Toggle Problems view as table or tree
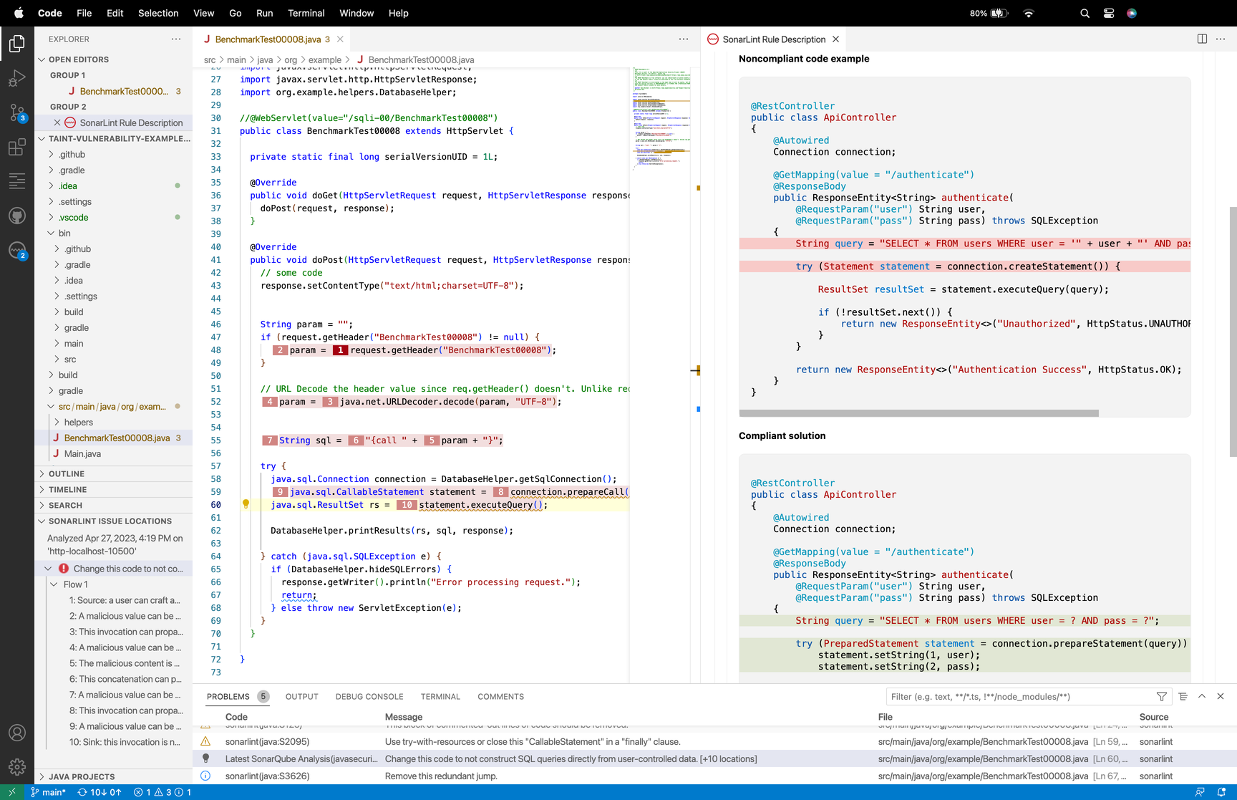 click(1183, 696)
